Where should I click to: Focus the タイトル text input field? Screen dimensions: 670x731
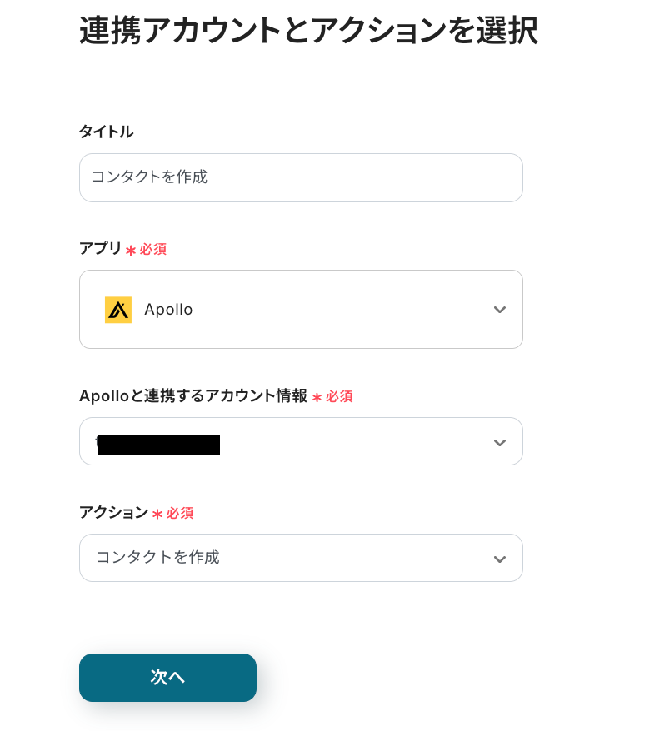pyautogui.click(x=300, y=177)
